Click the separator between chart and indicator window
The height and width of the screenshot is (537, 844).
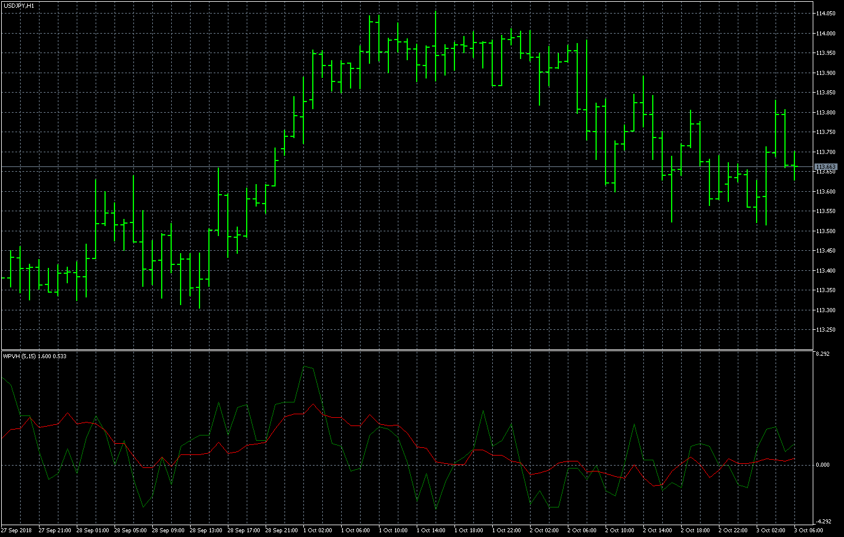[x=407, y=350]
